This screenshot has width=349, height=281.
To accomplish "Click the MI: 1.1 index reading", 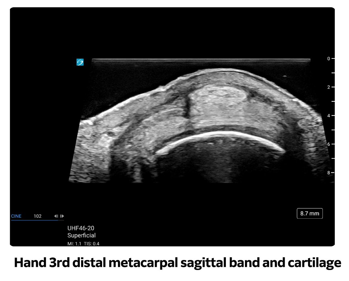I will [74, 244].
